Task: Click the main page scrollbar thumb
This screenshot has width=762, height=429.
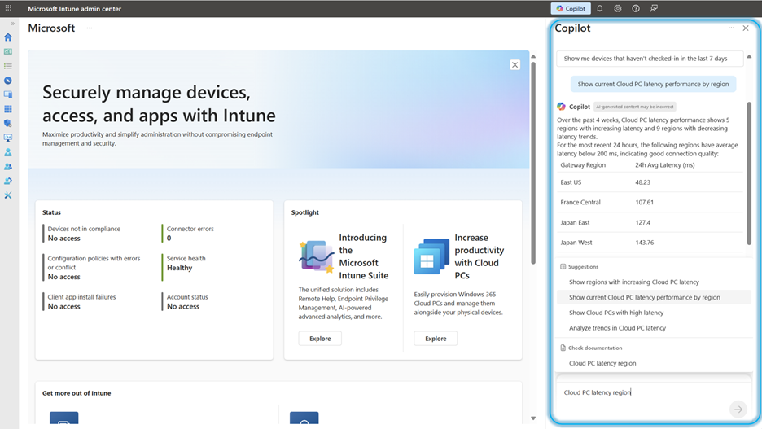Action: point(533,163)
